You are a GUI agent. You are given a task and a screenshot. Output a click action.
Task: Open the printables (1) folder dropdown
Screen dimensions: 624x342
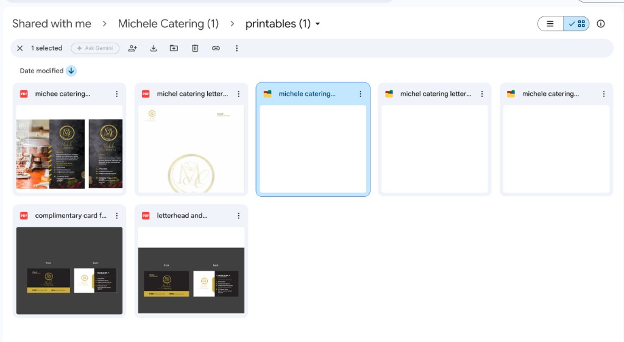click(283, 24)
